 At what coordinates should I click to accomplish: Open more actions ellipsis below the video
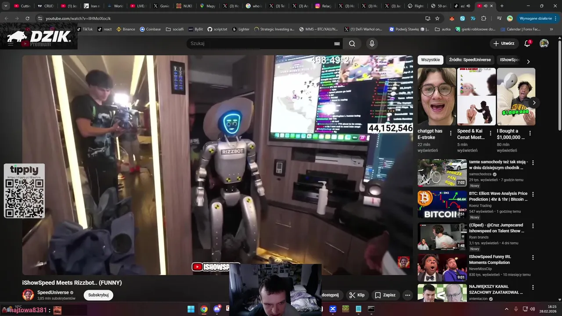407,295
